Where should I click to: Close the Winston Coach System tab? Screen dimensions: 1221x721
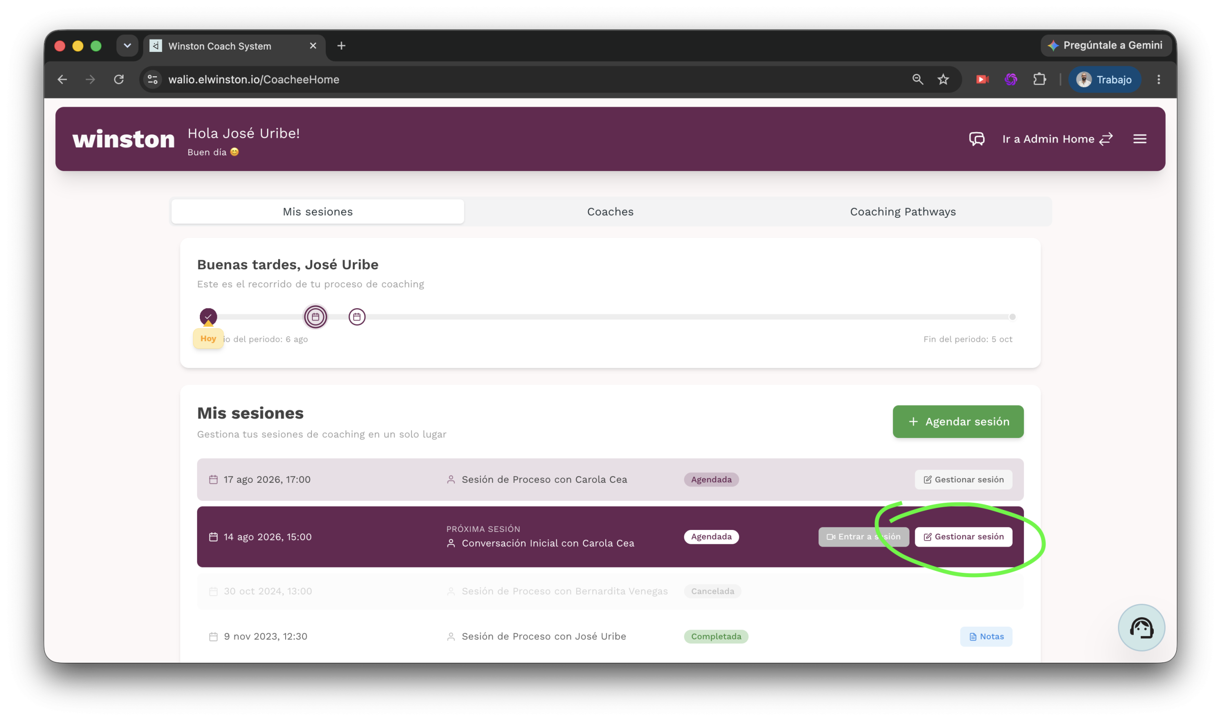click(x=313, y=46)
